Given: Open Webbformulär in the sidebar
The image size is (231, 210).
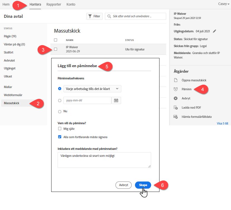Looking at the screenshot, I should [x=13, y=95].
